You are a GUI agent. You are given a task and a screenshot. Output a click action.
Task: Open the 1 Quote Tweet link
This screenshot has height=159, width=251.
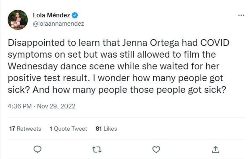[68, 129]
